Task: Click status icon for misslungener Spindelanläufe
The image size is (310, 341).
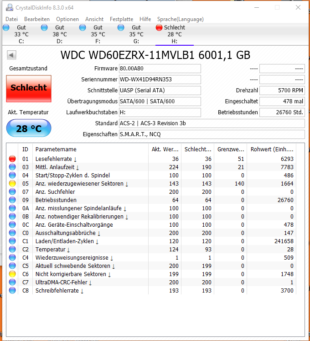Action: coord(12,208)
